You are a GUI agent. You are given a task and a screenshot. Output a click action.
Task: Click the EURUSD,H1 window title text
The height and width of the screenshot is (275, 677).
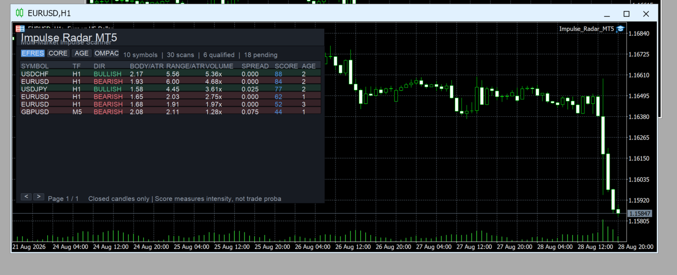[x=49, y=13]
